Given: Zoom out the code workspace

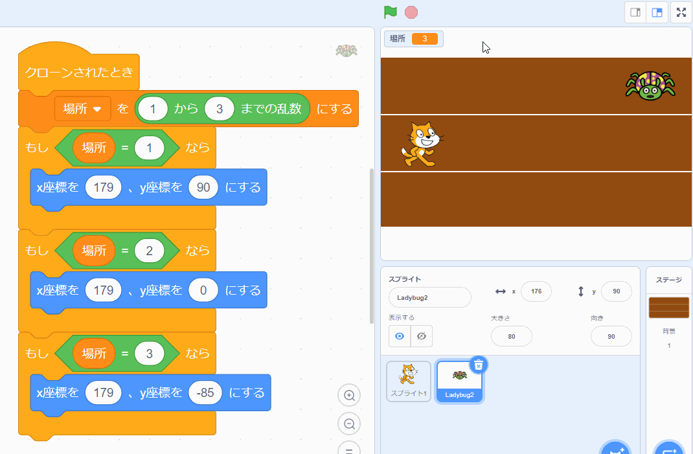Looking at the screenshot, I should tap(349, 424).
